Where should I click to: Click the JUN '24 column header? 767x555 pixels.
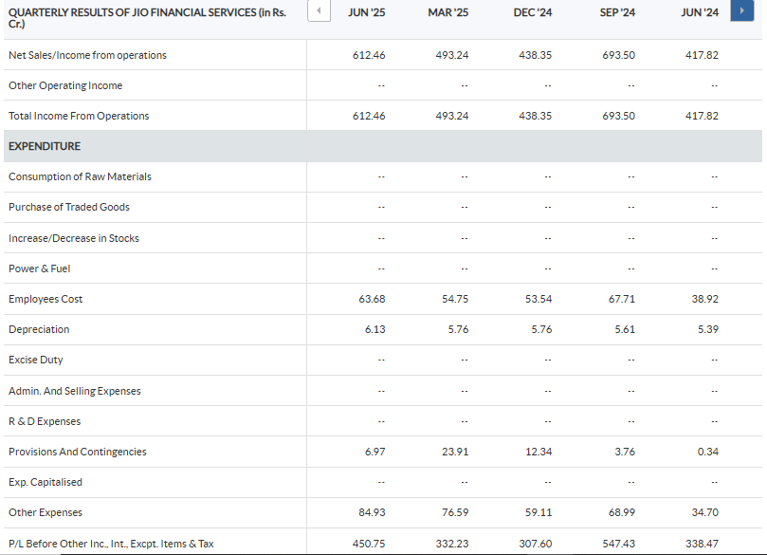pyautogui.click(x=700, y=12)
